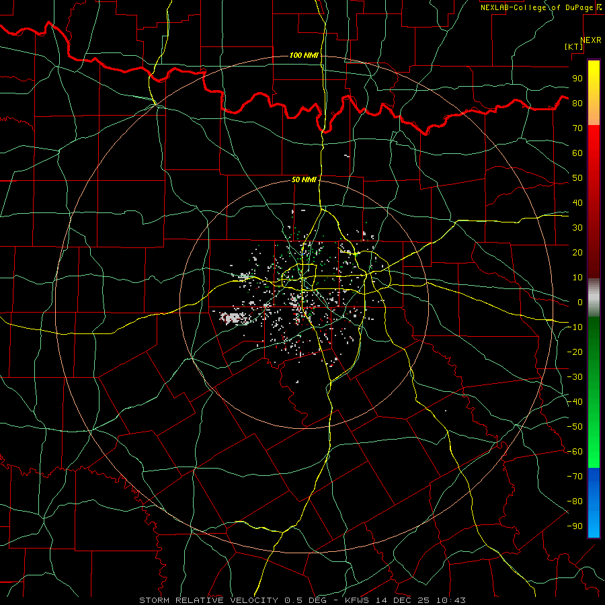Click the "[KT]" units label
Screen dimensions: 605x605
574,46
